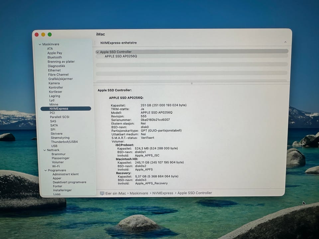Select the Nettverk heading
Screen dimensions: 319x239
point(53,150)
